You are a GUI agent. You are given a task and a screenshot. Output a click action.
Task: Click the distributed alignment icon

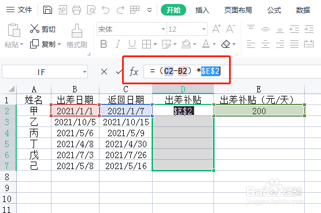(x=309, y=44)
